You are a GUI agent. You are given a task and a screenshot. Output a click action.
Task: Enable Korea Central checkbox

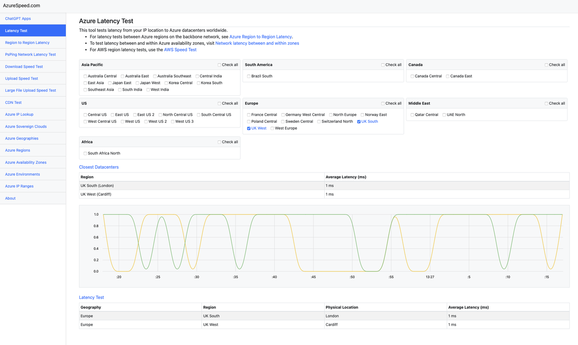click(166, 83)
